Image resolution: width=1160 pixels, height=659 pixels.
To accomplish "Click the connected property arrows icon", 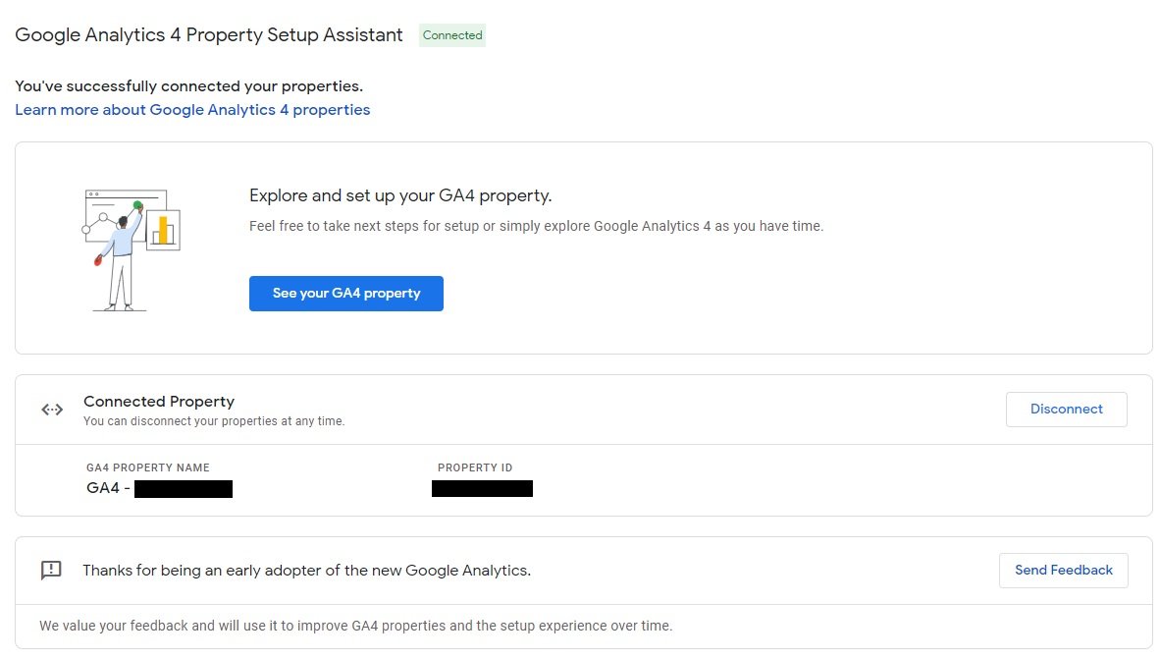I will [x=52, y=410].
